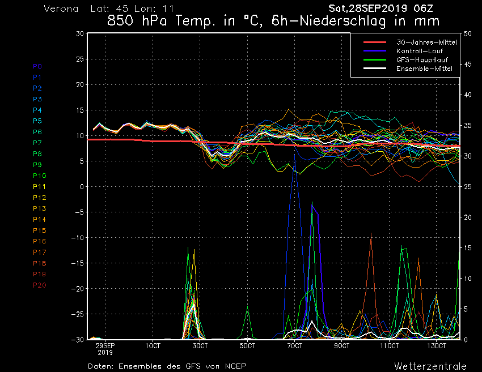Click the 13OCT date axis label
482x372 pixels.
(437, 346)
